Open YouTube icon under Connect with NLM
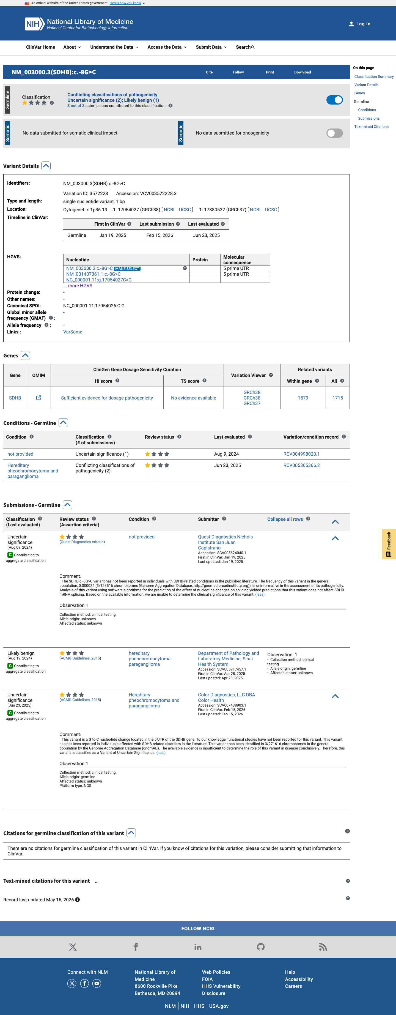The width and height of the screenshot is (396, 1015). [x=97, y=983]
